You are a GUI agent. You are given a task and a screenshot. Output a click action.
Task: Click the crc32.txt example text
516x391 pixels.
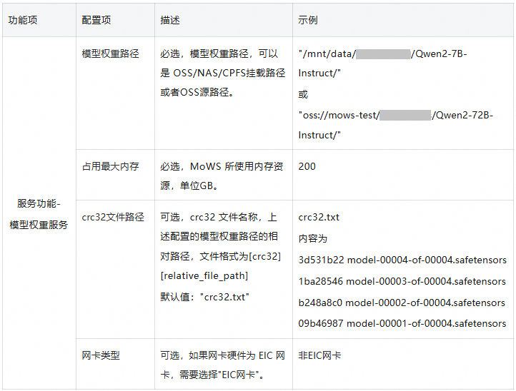coord(319,217)
